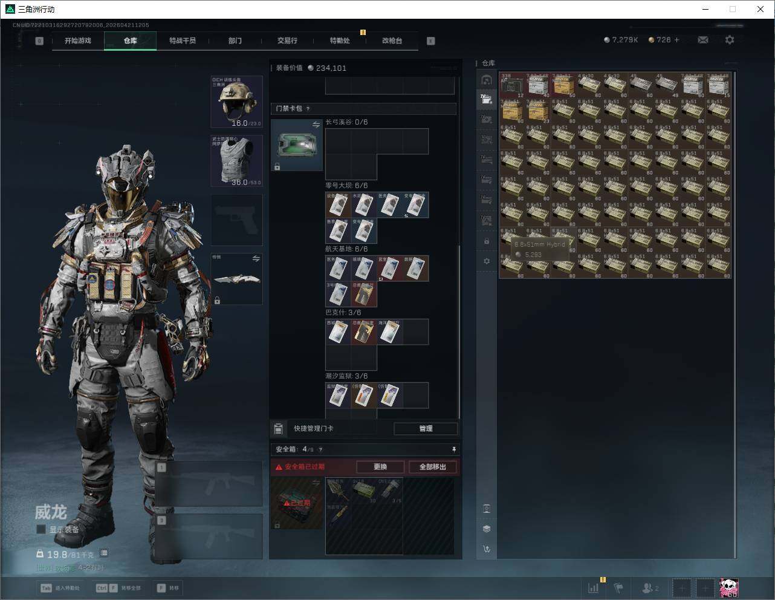Select the 7.62x51 ammo box showing 50
Image resolution: width=775 pixels, height=600 pixels.
pyautogui.click(x=563, y=85)
